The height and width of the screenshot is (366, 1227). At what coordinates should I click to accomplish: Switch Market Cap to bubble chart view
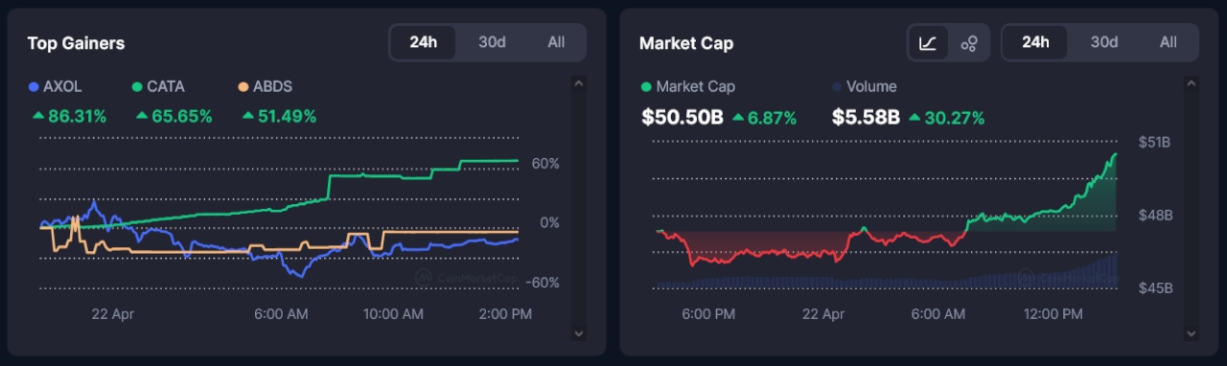click(x=969, y=43)
